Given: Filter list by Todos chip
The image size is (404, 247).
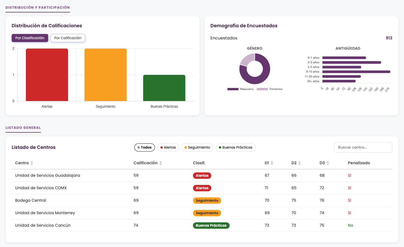Looking at the screenshot, I should (x=144, y=147).
